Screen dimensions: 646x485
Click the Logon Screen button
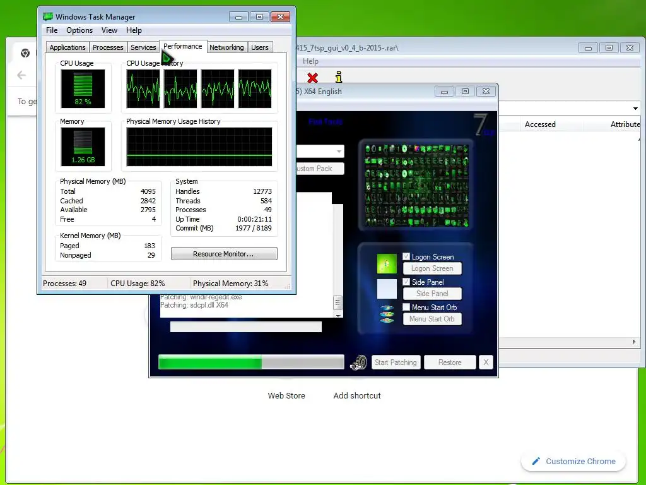(x=432, y=268)
